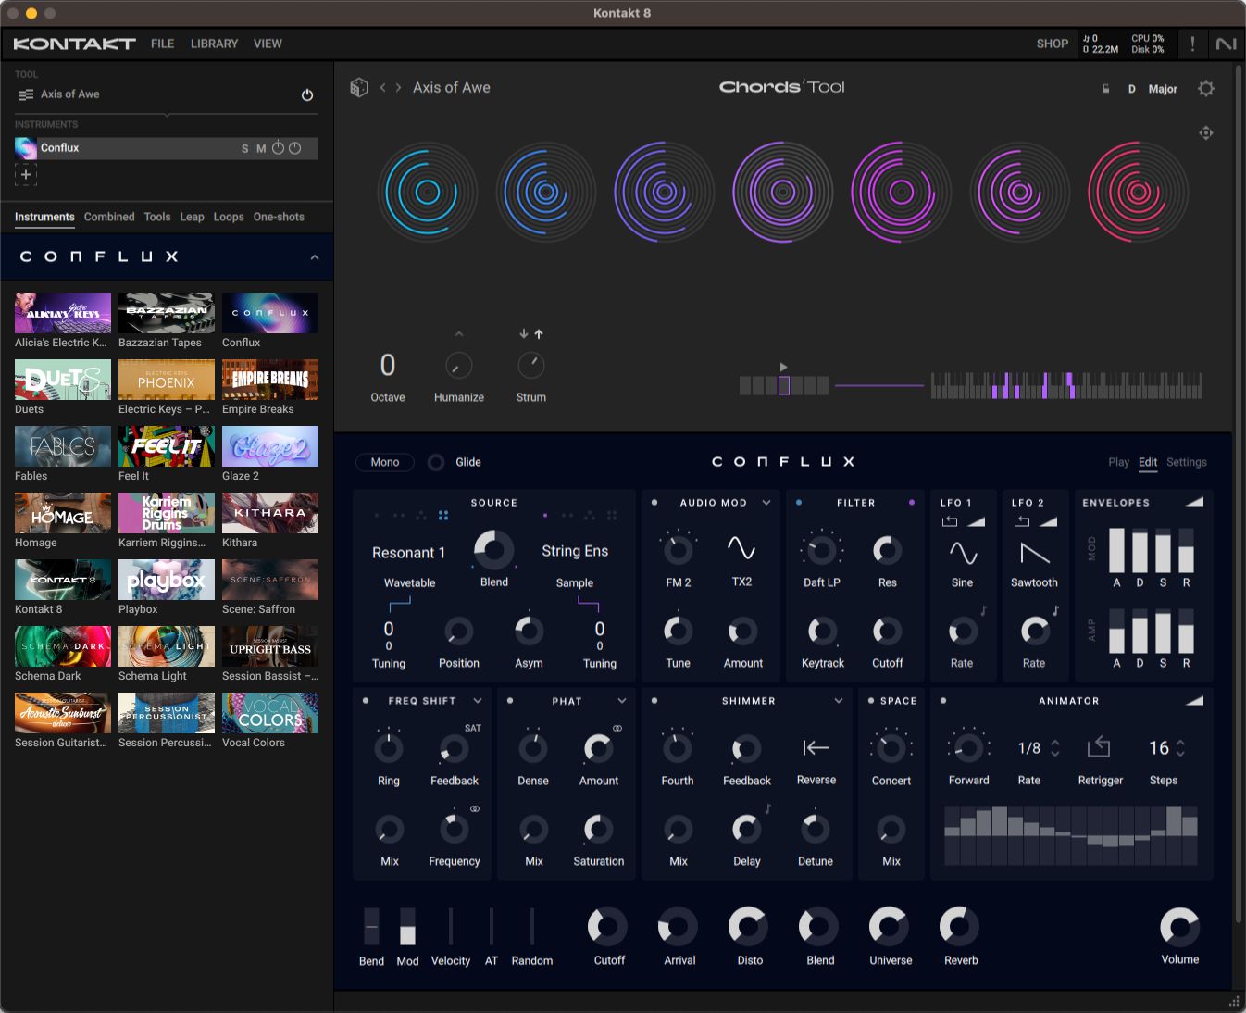Click the Native Instruments logo top right

pos(1226,43)
